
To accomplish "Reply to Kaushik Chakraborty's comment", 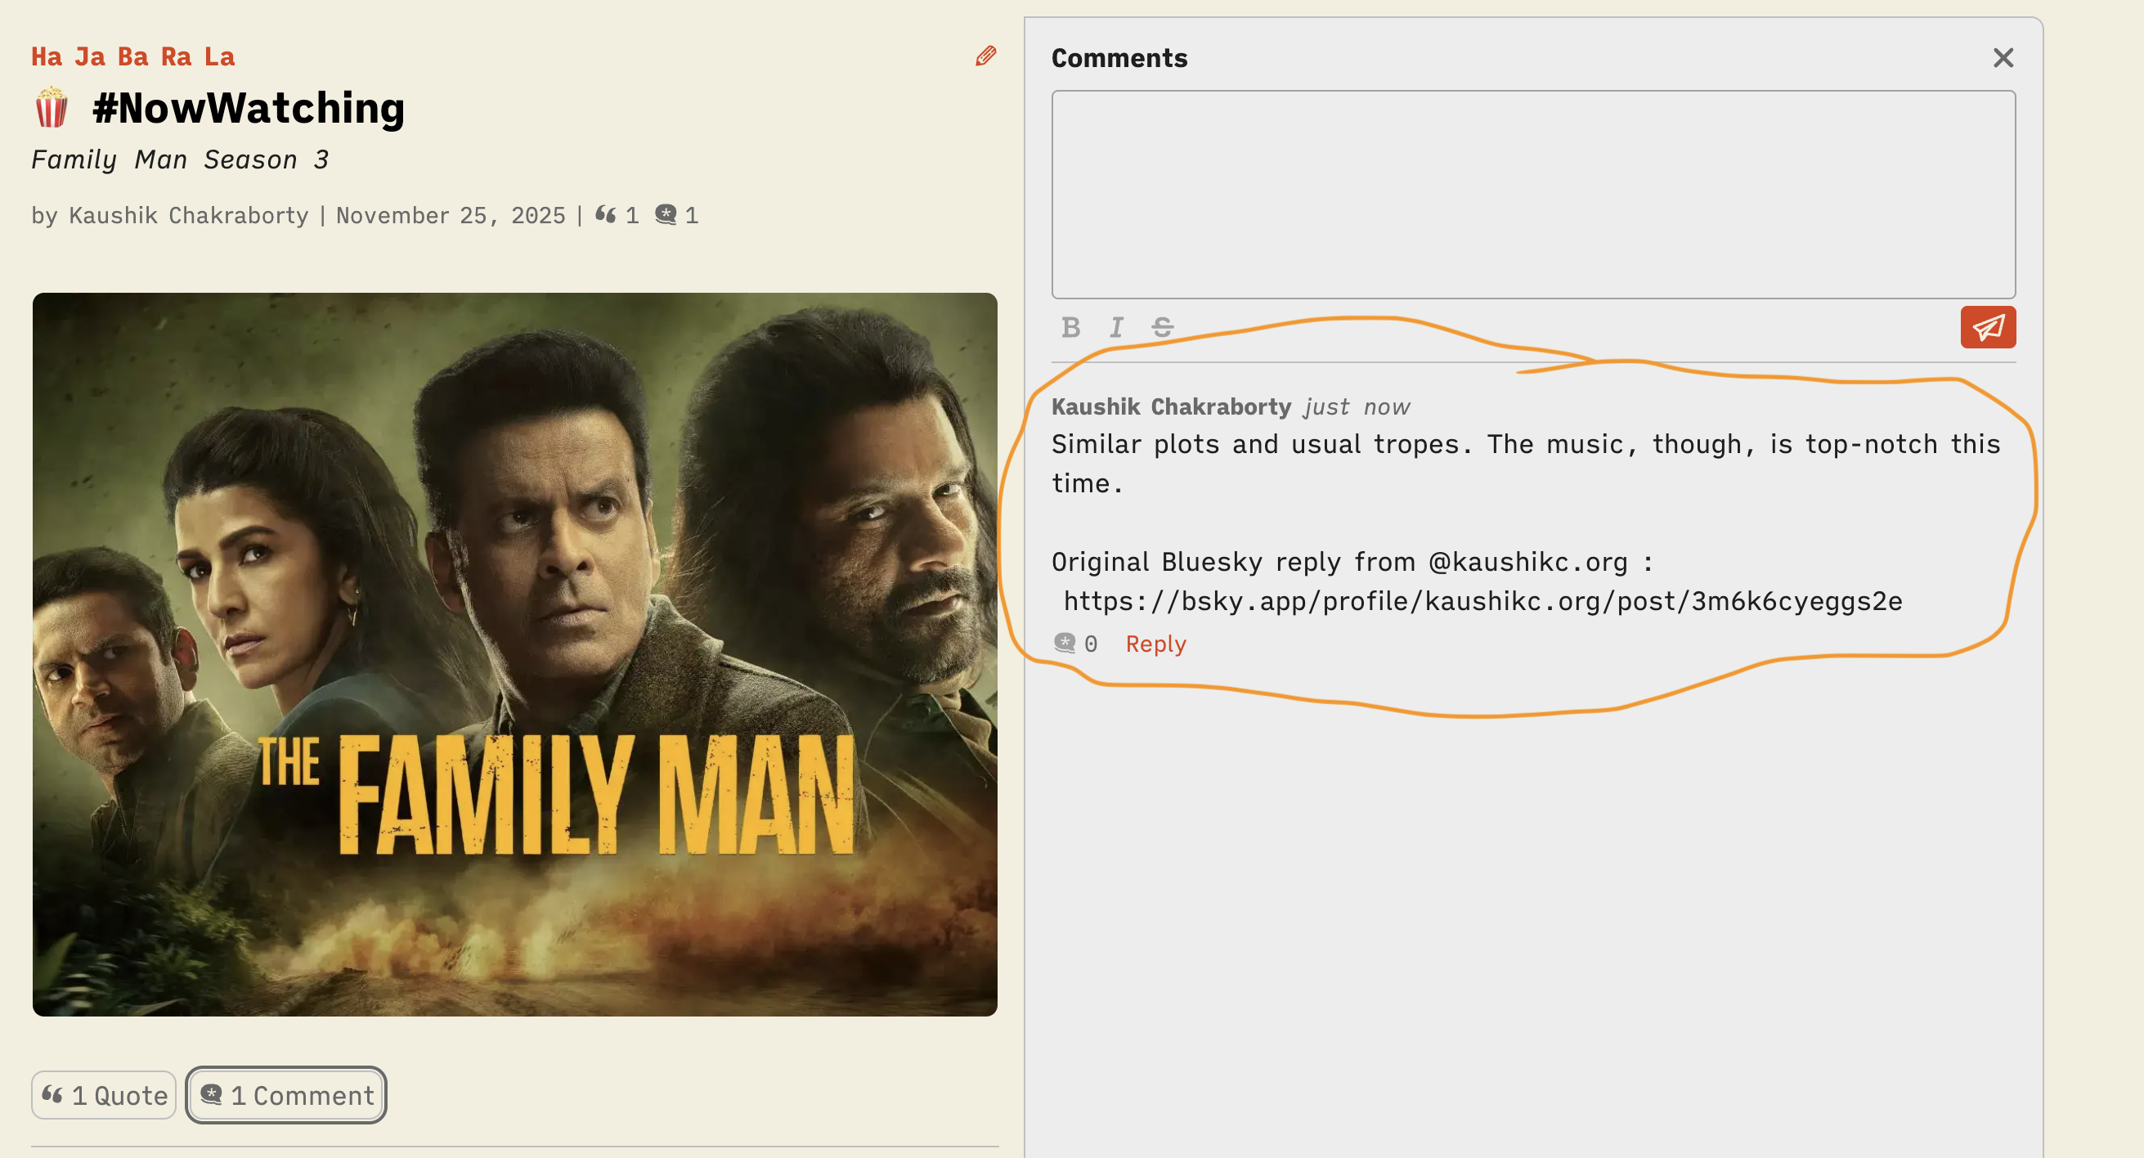I will click(1155, 644).
